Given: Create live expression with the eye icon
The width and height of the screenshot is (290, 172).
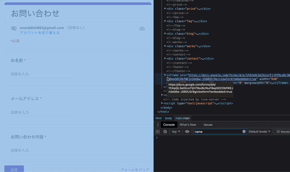Looking at the screenshot, I should [x=187, y=131].
